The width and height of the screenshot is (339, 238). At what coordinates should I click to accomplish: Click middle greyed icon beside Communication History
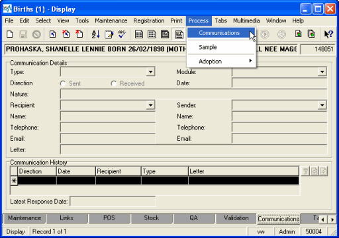coord(315,171)
